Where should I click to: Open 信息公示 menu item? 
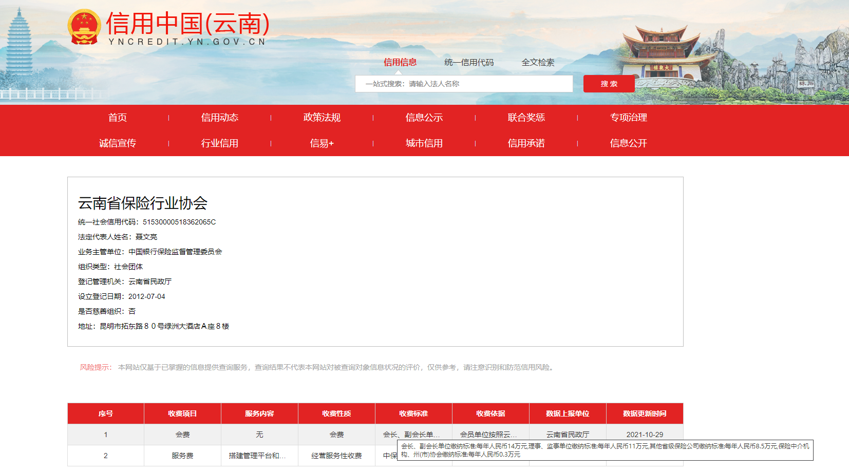coord(424,118)
